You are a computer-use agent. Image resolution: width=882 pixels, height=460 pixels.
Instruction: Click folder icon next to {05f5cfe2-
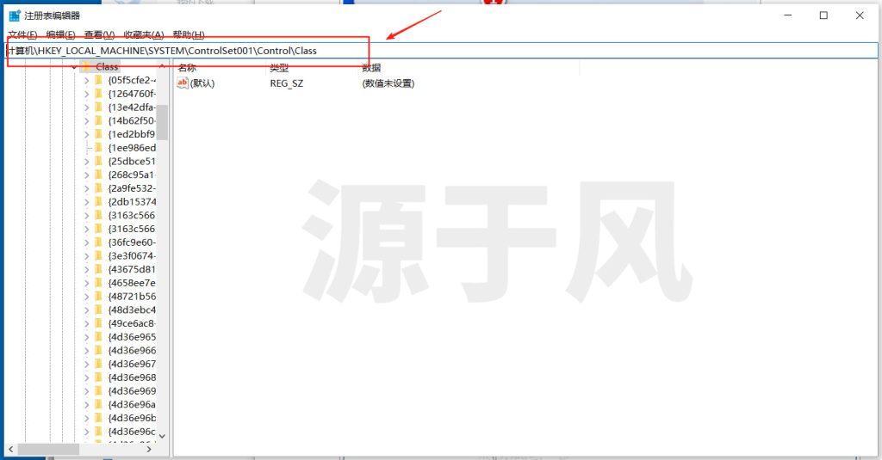[x=99, y=80]
